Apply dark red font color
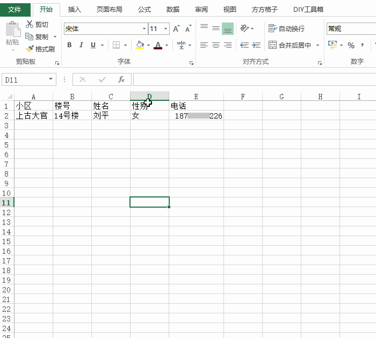This screenshot has width=376, height=338. [158, 45]
